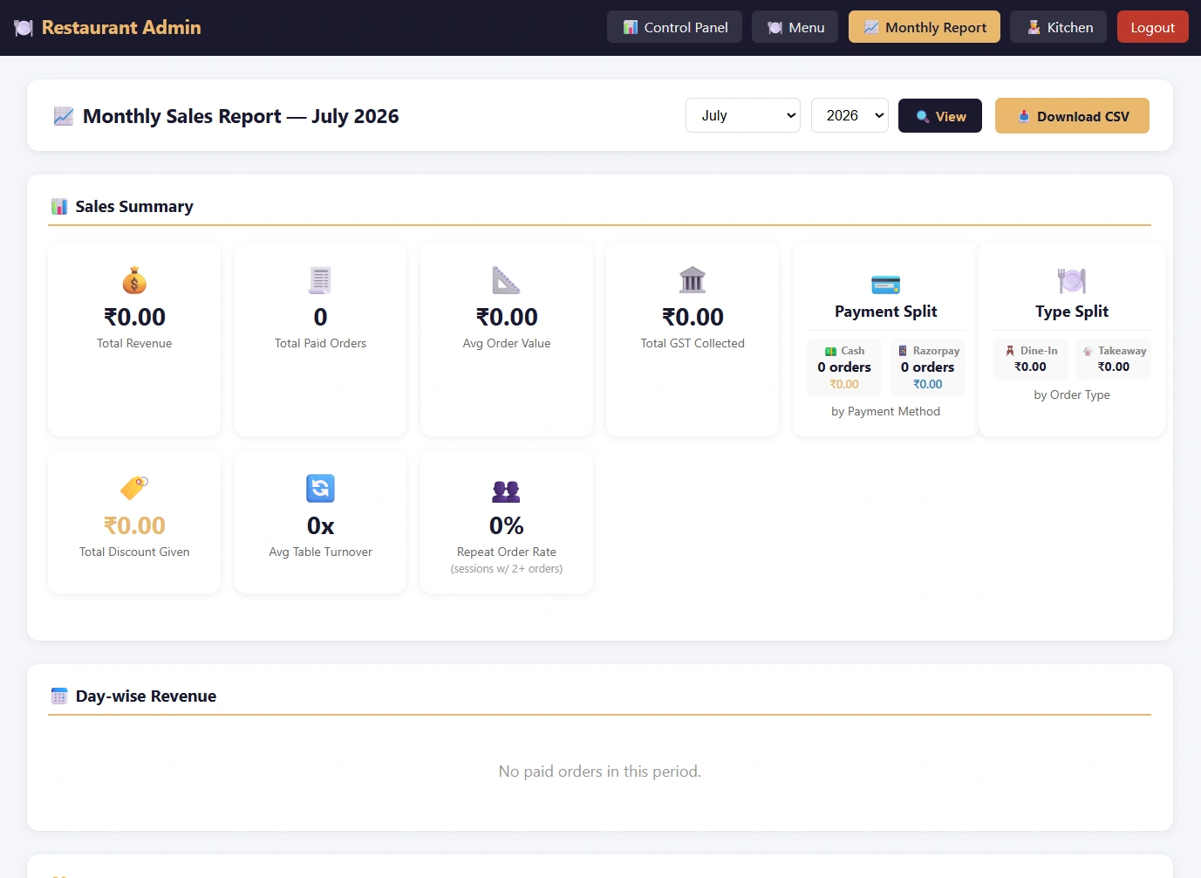Open the Control Panel page

coord(674,27)
